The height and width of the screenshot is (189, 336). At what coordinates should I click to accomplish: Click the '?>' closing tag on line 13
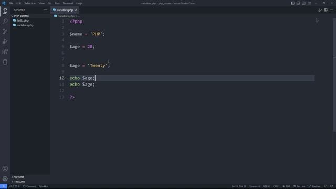pos(72,97)
